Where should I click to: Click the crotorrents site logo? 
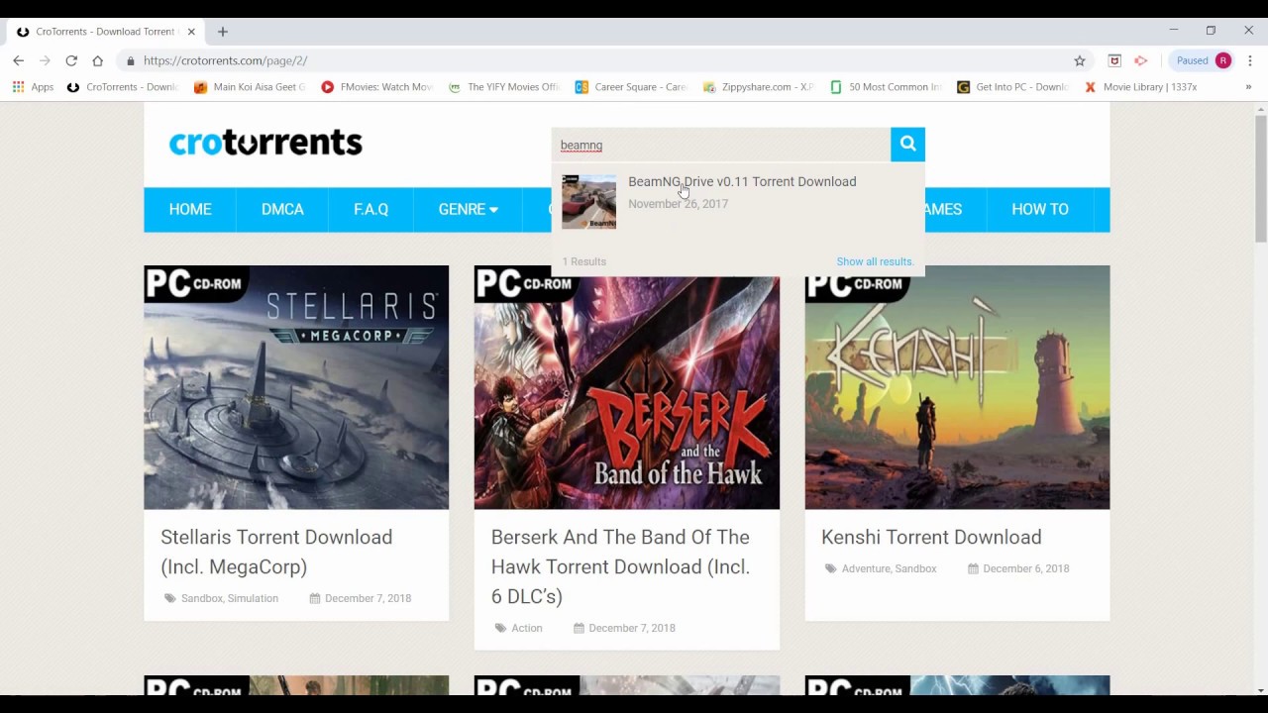point(265,143)
